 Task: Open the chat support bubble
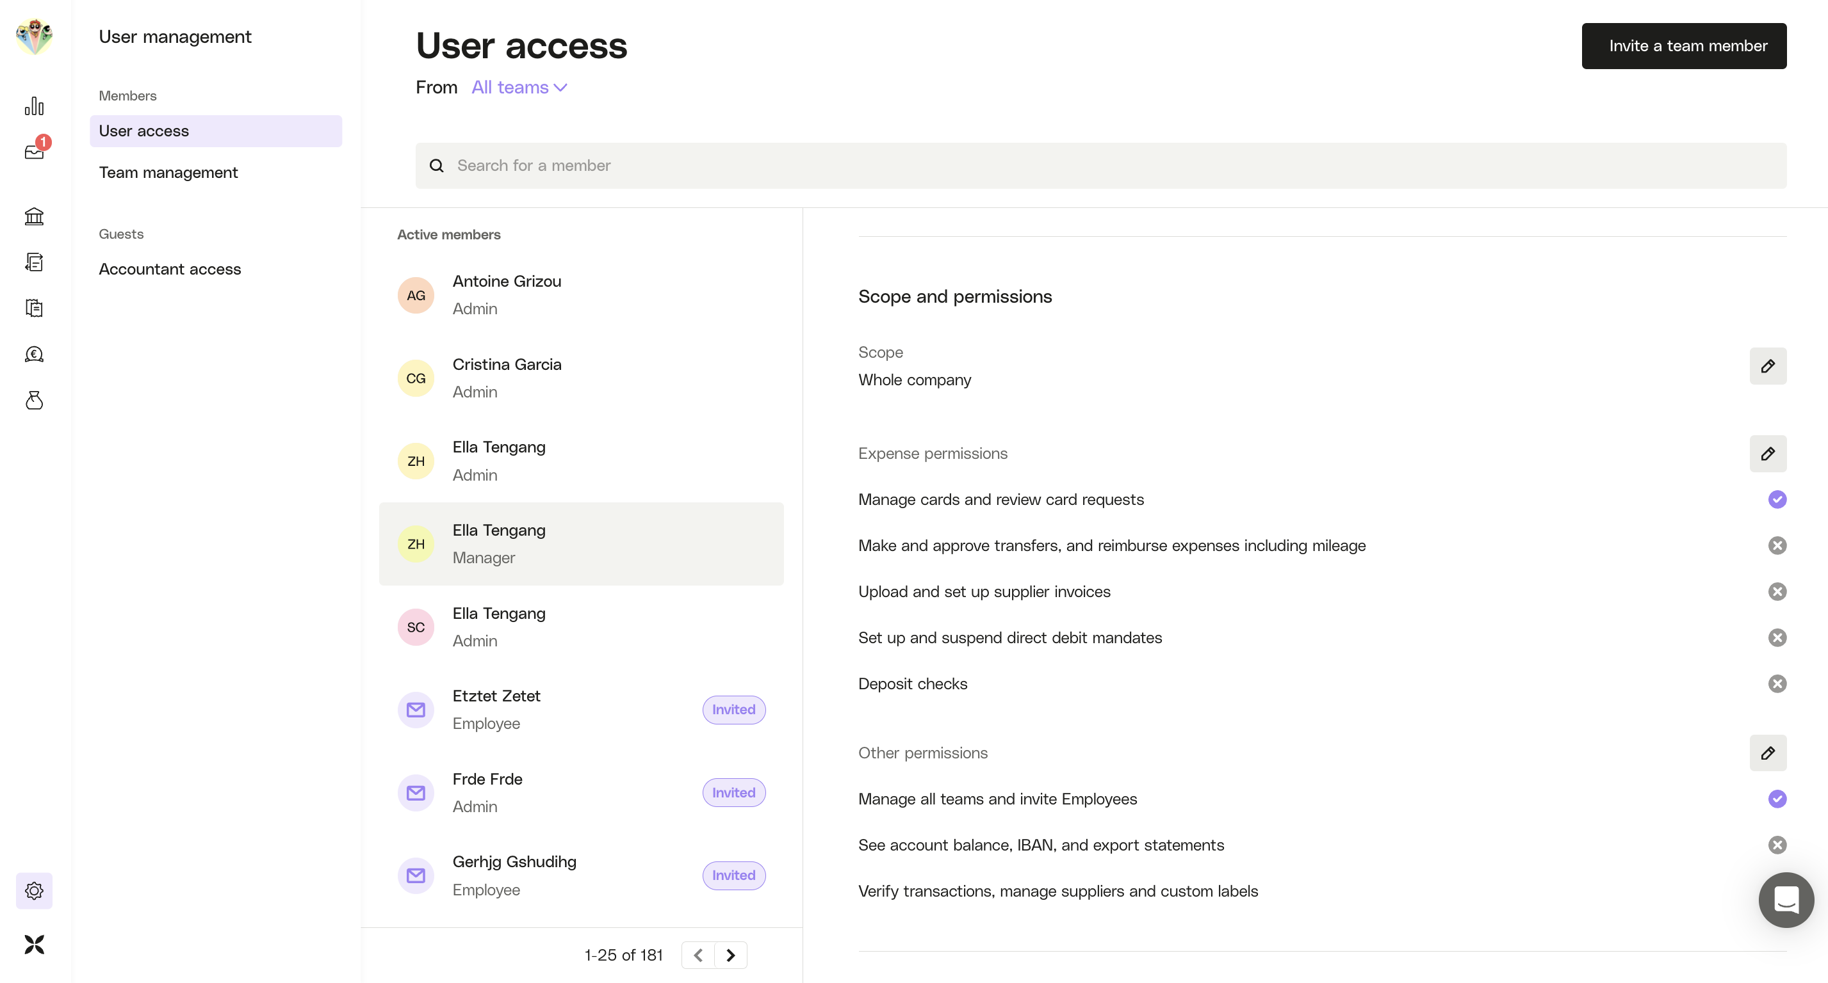pos(1786,900)
